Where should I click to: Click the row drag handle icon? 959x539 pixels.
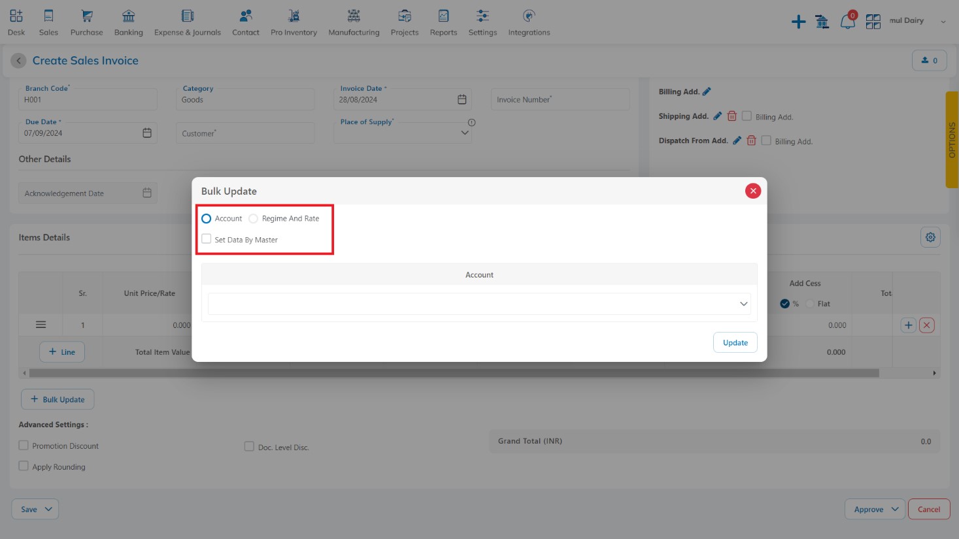click(x=41, y=325)
